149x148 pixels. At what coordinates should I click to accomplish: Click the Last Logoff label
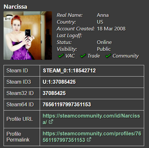tap(69, 36)
